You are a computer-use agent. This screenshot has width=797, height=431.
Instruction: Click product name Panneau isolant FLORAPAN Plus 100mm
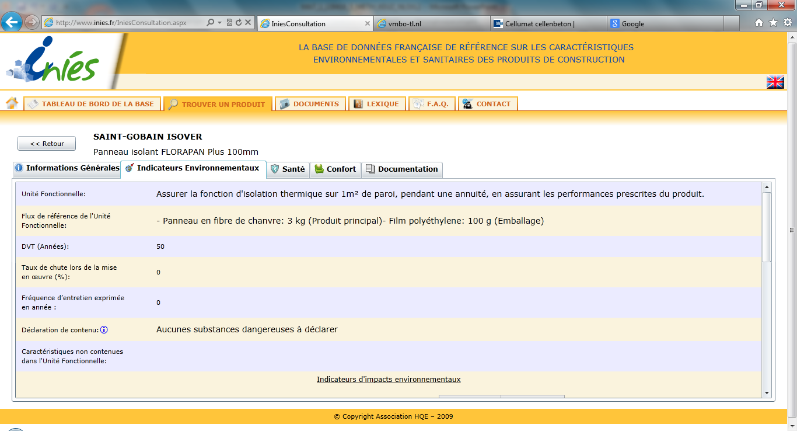(x=176, y=152)
